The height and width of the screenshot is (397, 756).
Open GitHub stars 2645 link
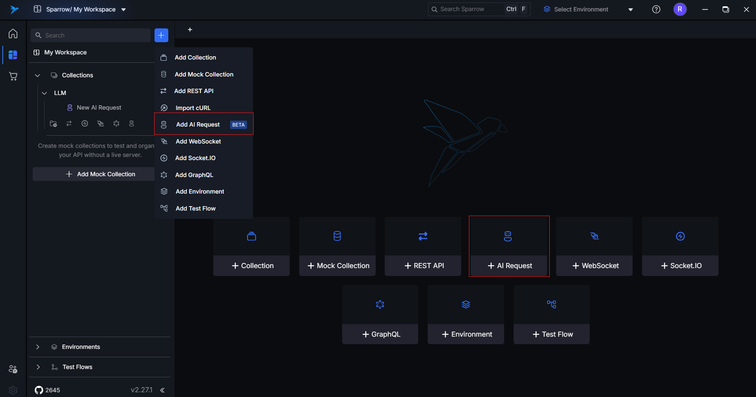(47, 390)
